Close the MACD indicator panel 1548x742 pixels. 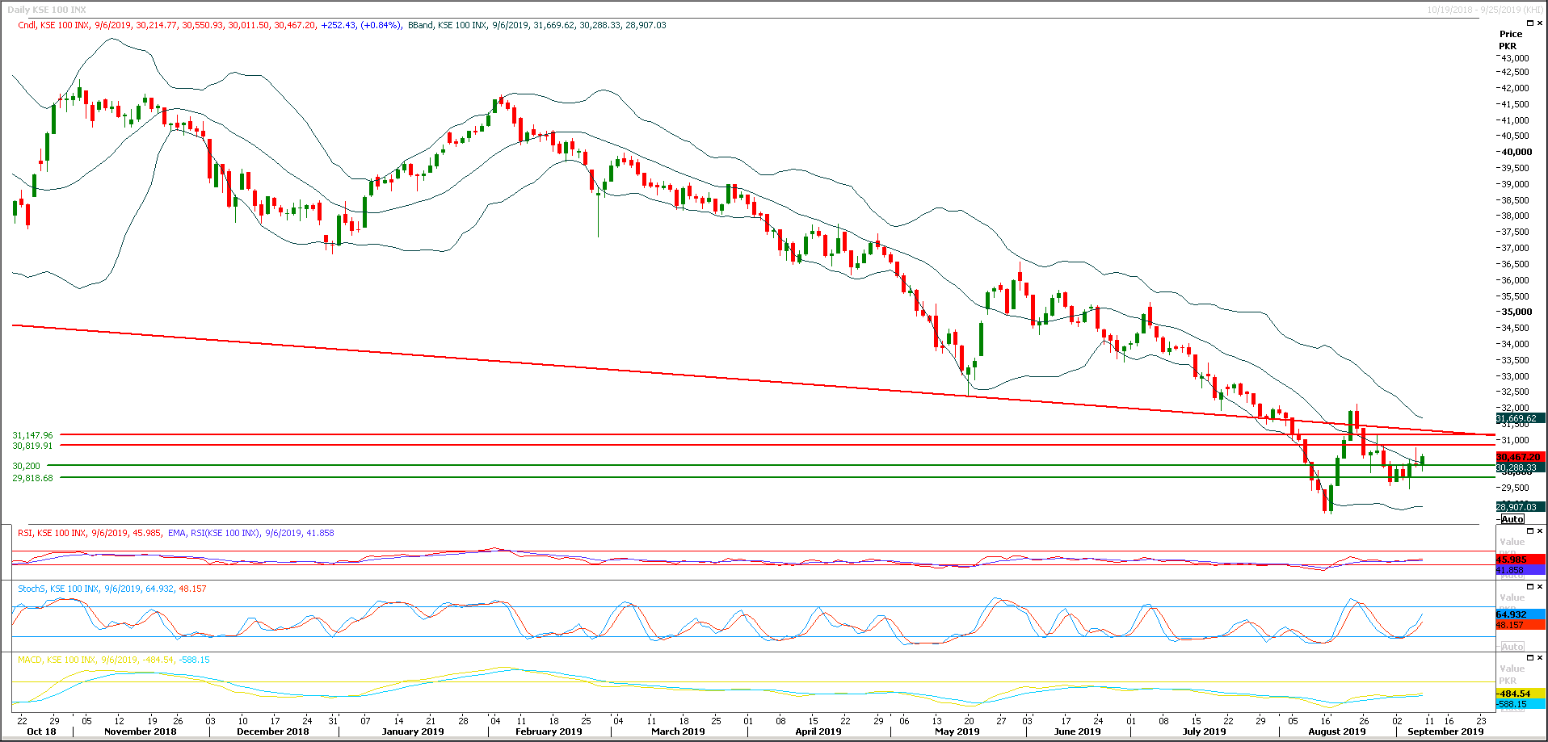click(x=1539, y=658)
